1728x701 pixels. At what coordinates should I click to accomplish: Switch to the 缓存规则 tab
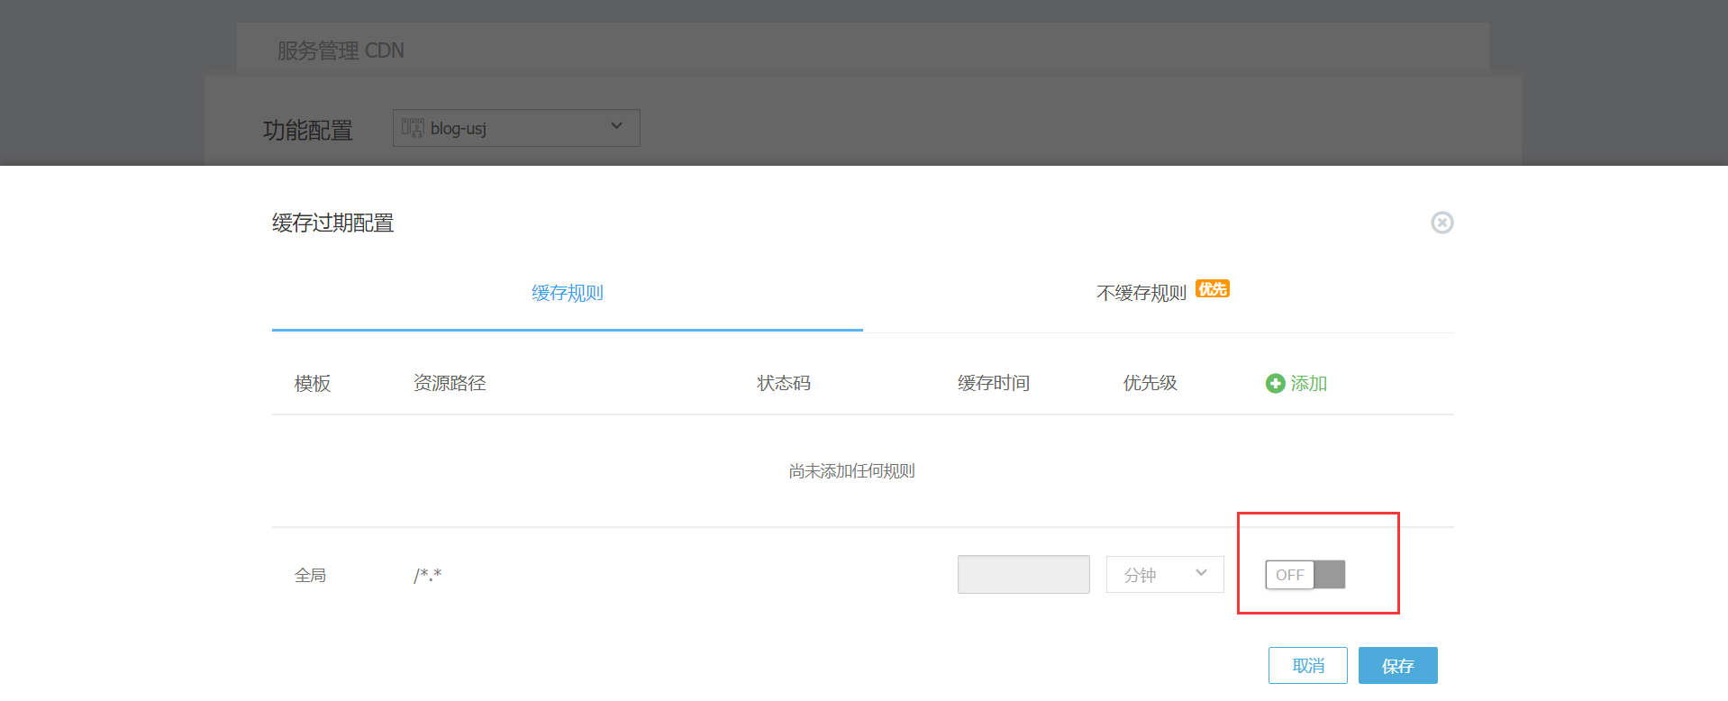tap(567, 294)
